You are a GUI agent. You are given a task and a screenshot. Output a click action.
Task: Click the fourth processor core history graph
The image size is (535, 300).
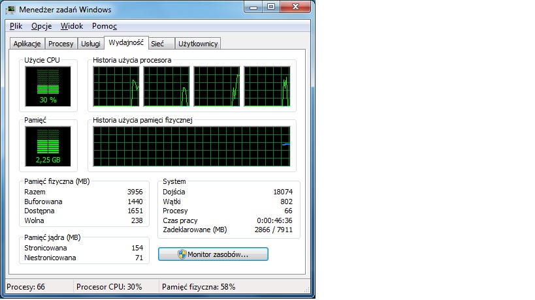click(x=267, y=86)
